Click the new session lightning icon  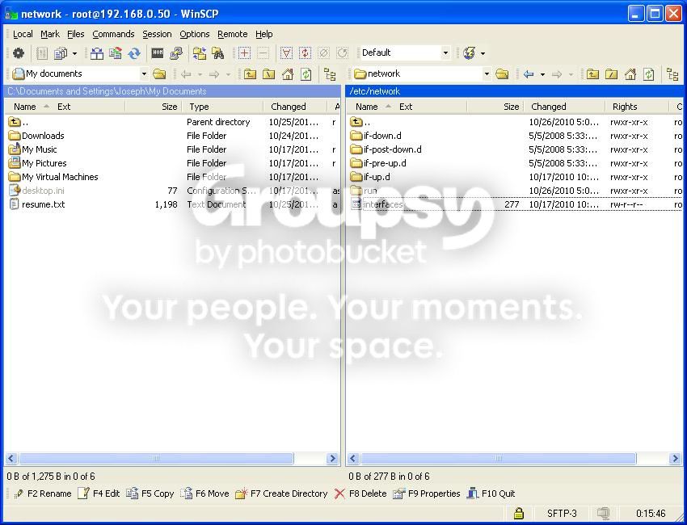pos(470,53)
